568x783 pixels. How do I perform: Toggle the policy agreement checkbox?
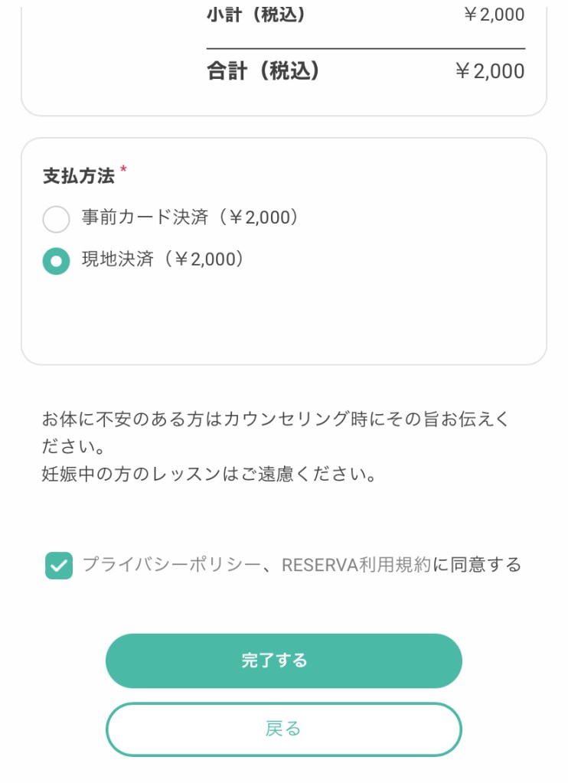(59, 566)
